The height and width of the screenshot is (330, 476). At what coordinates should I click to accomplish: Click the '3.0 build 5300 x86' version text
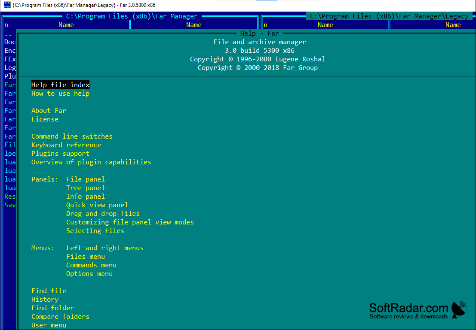pos(260,51)
